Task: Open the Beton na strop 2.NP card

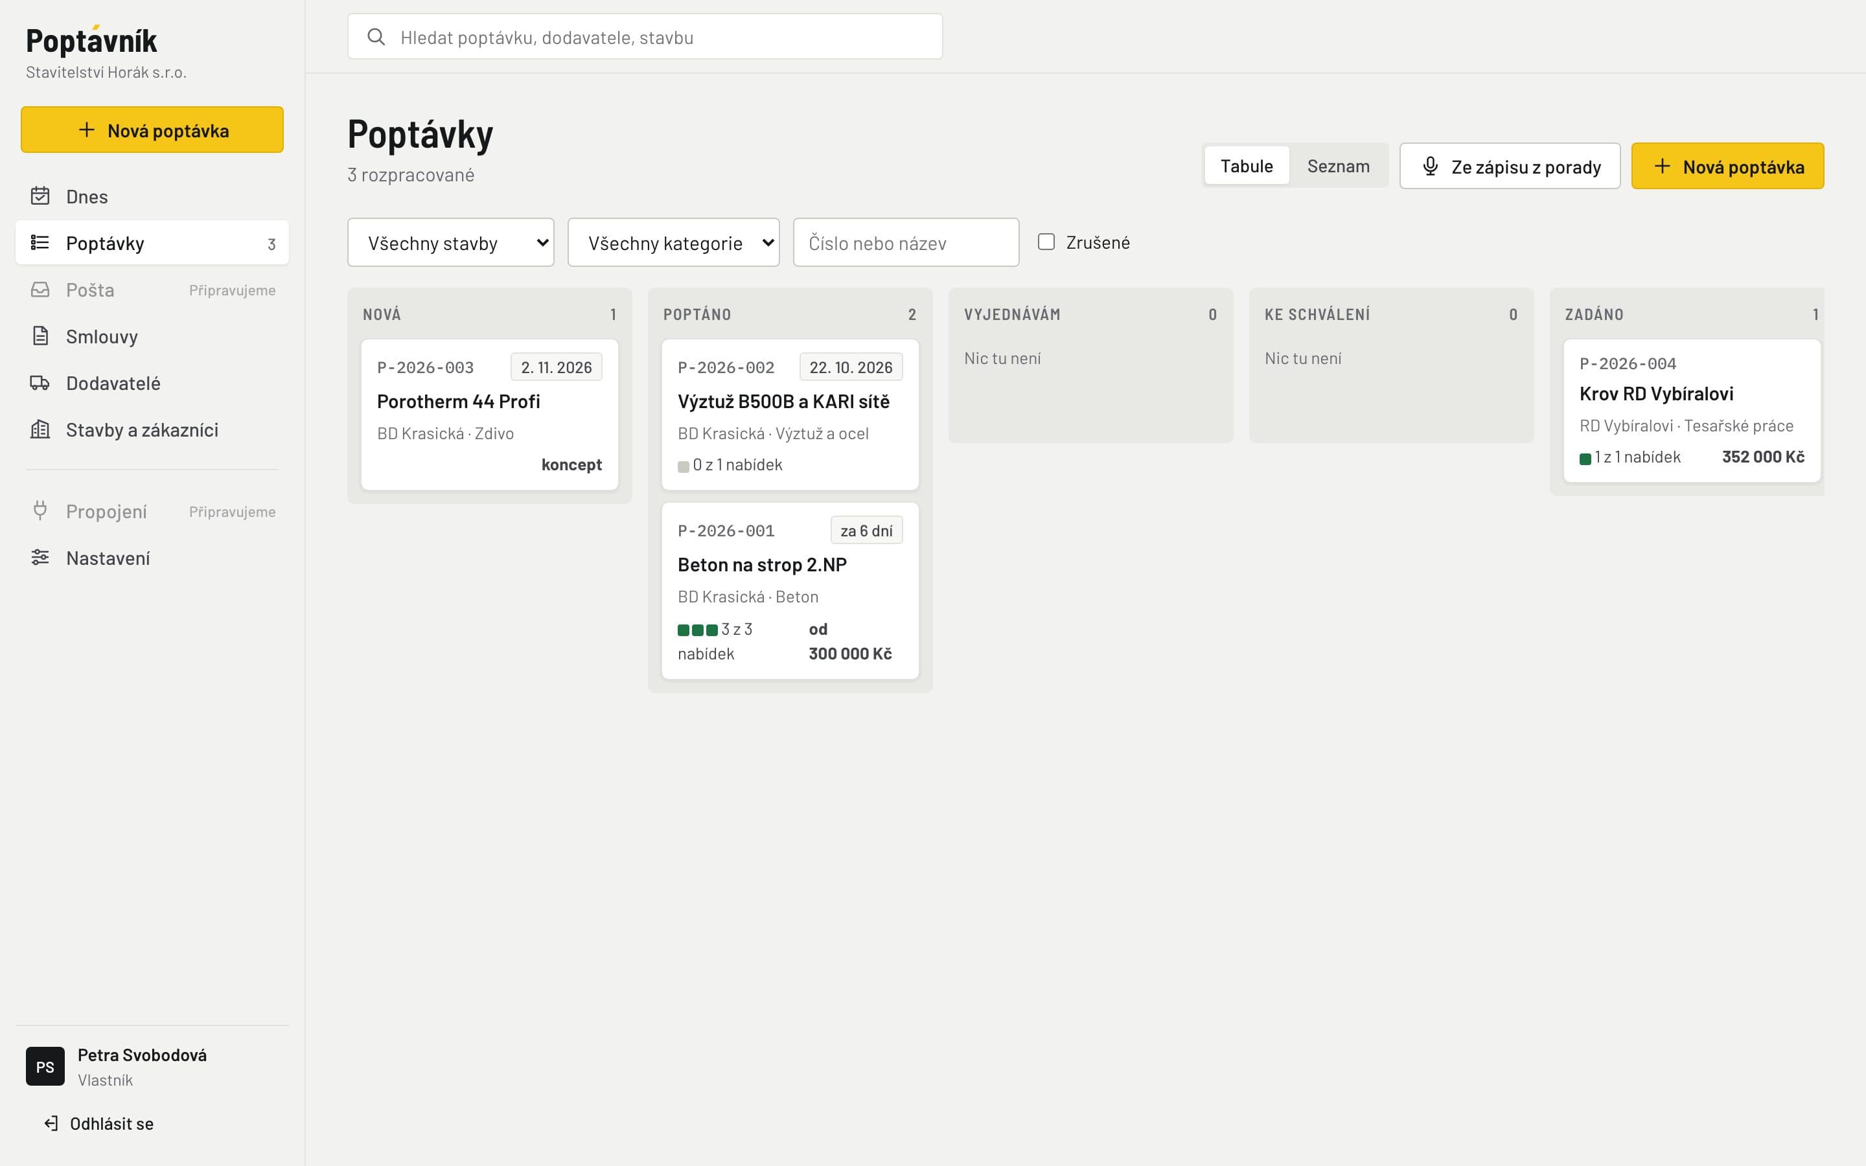Action: pyautogui.click(x=790, y=591)
